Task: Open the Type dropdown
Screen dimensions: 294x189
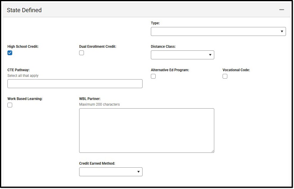Action: (x=218, y=31)
